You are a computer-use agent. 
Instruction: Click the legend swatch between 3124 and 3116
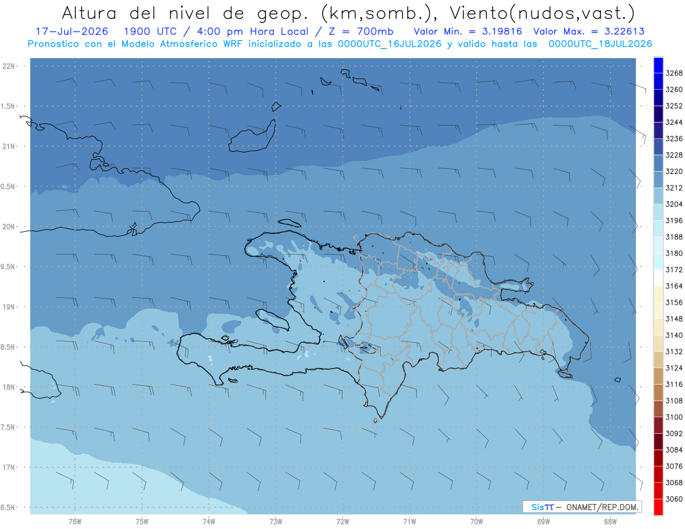click(658, 376)
